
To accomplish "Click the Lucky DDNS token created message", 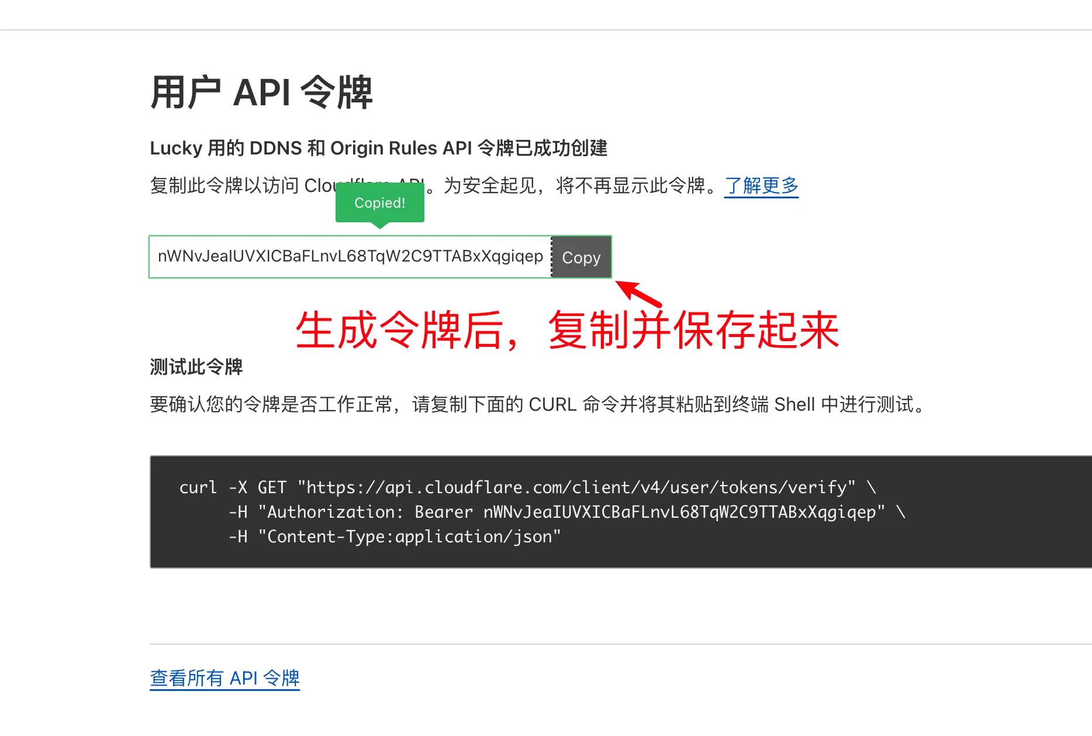I will [x=378, y=149].
